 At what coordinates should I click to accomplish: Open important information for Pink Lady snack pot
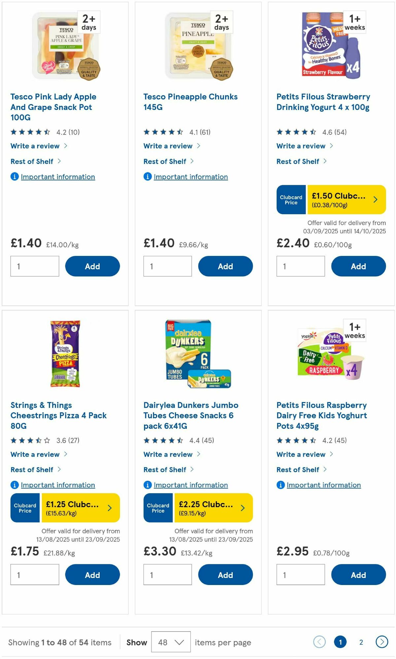point(14,177)
